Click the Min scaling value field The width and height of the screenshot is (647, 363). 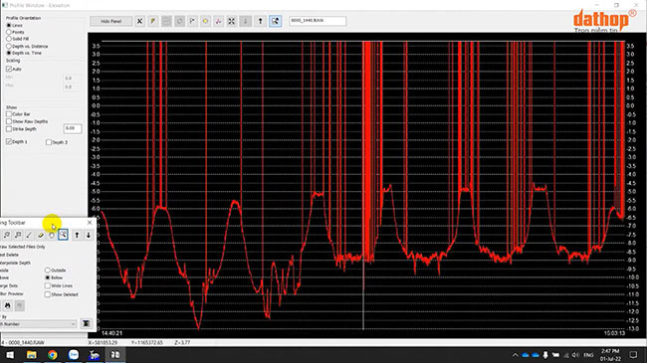pyautogui.click(x=72, y=78)
